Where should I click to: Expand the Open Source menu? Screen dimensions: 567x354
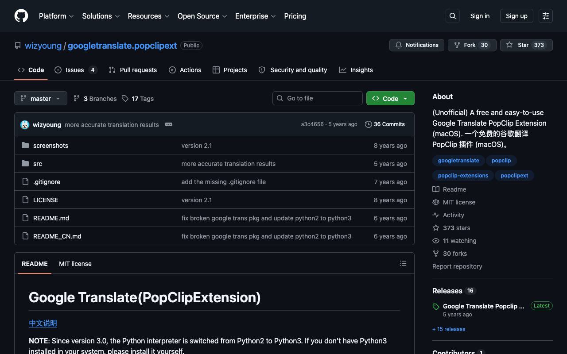[202, 16]
